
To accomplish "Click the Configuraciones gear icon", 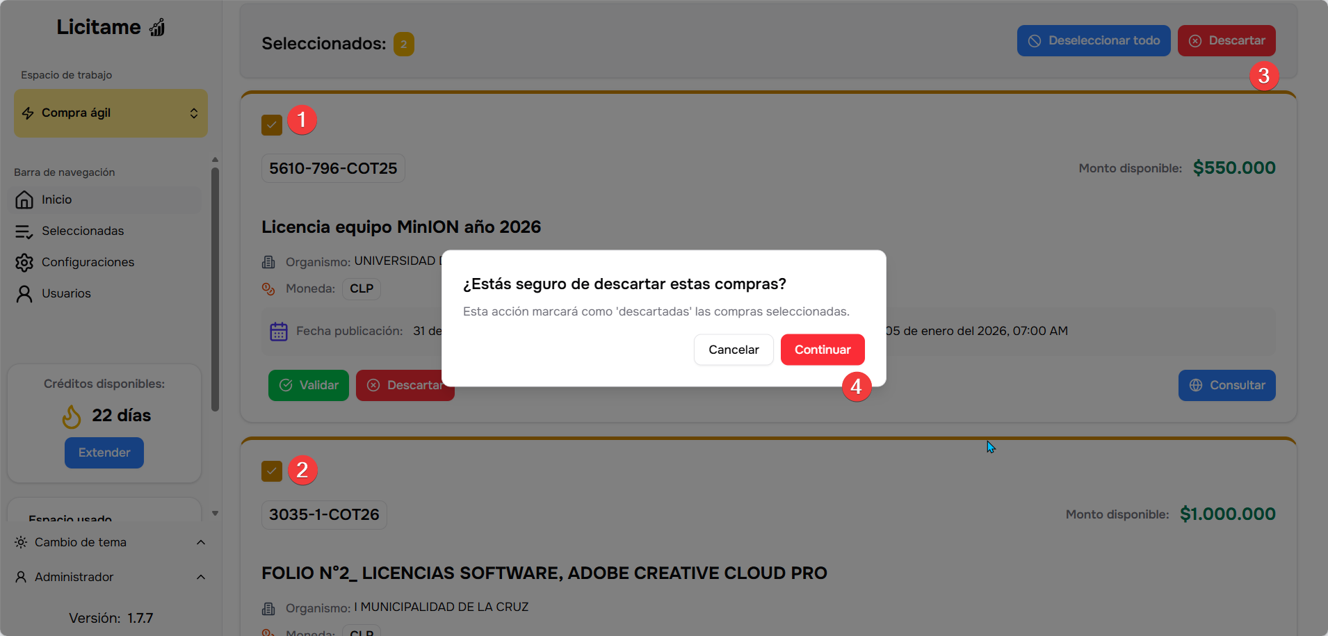I will (x=24, y=263).
